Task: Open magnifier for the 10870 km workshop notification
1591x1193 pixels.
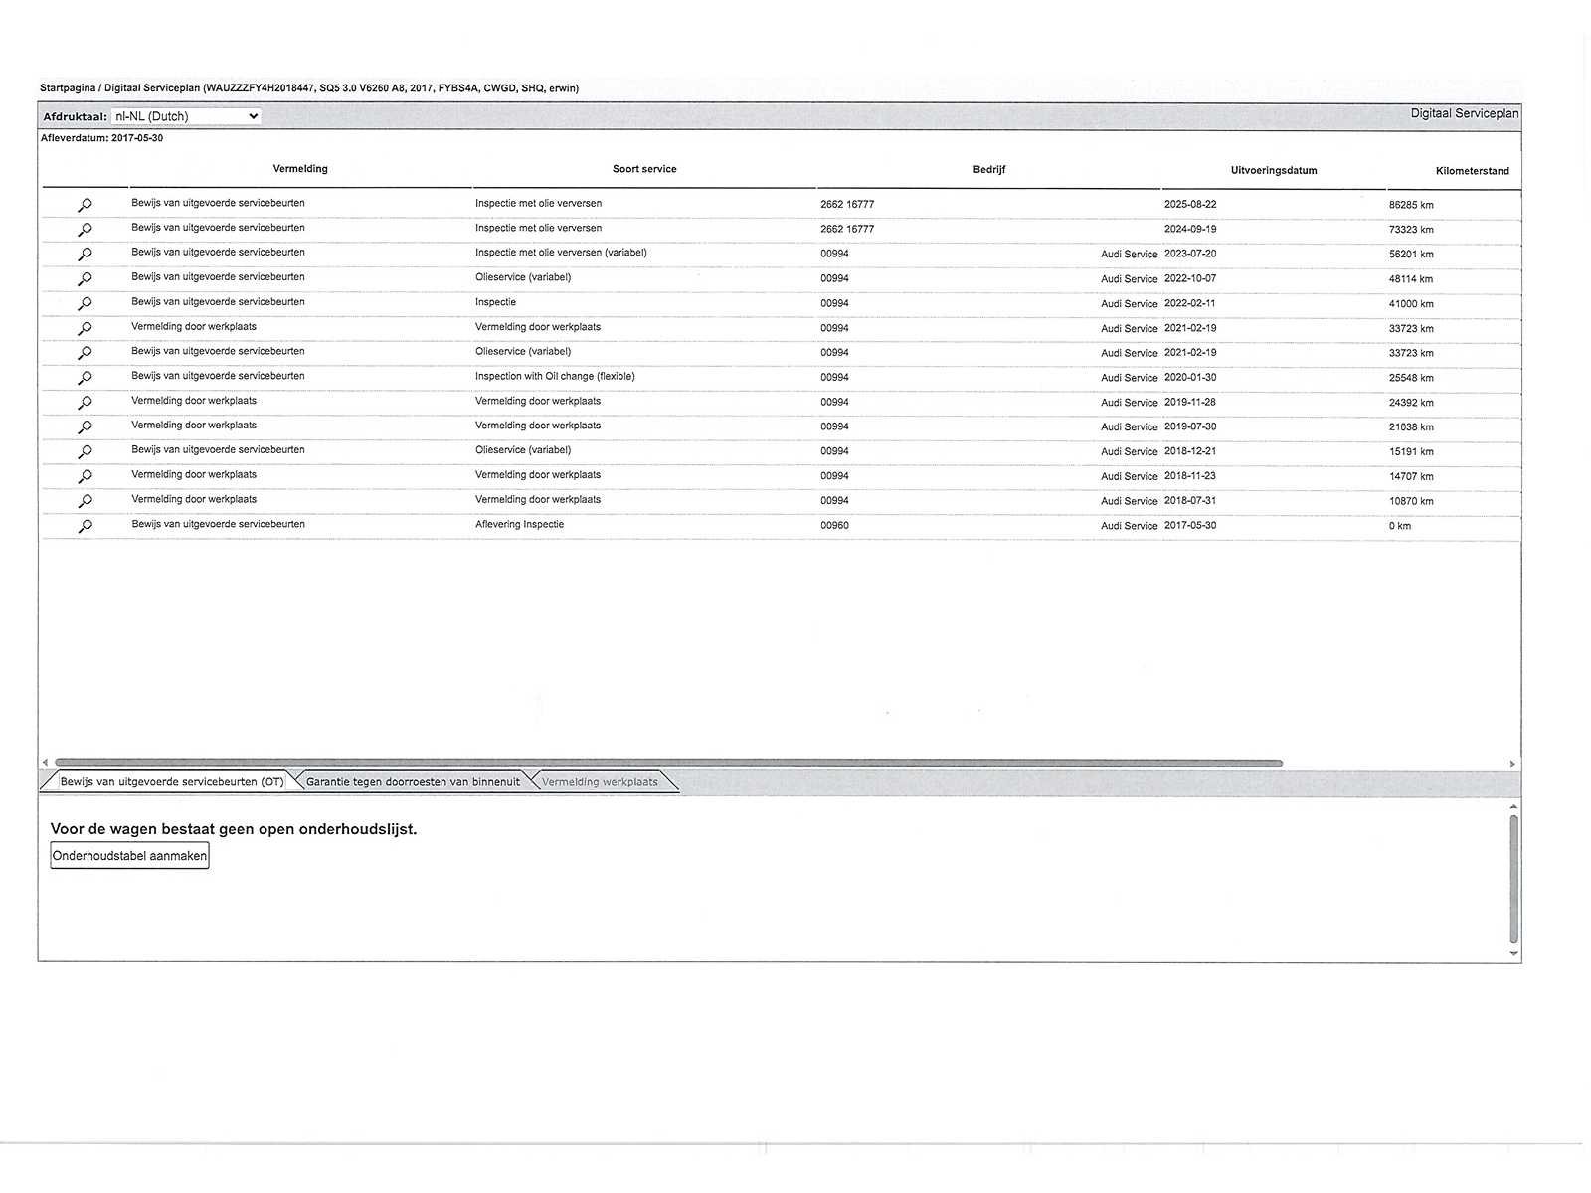Action: pyautogui.click(x=85, y=501)
